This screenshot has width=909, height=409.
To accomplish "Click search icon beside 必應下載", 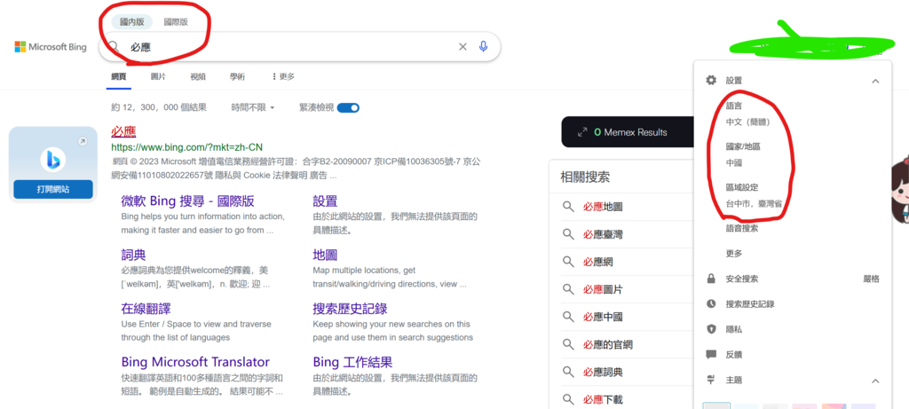I will [x=568, y=399].
